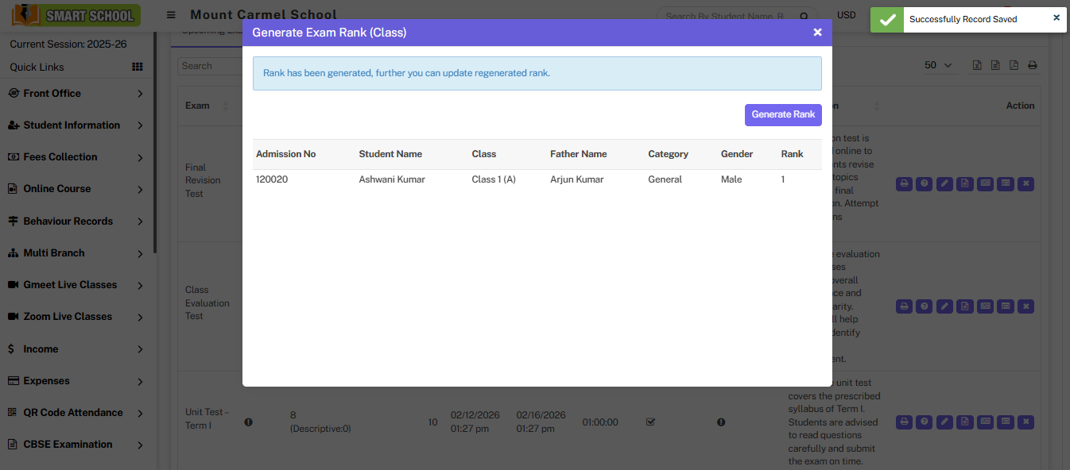Click the print icon above the table
This screenshot has width=1070, height=470.
point(1032,65)
